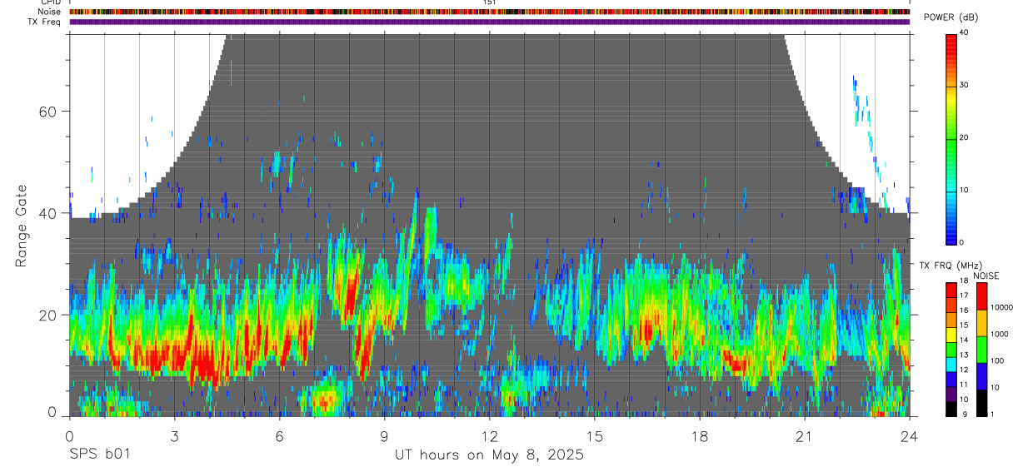The image size is (1023, 472).
Task: Click the '12' hour tick on the UT axis
Action: tap(490, 435)
